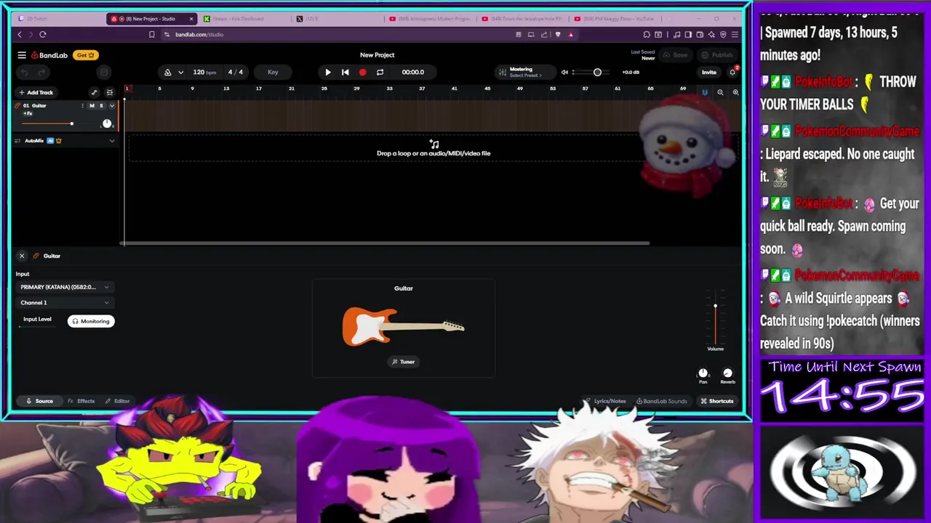Screen dimensions: 931x523
Task: Click the undo arrow icon
Action: pos(24,72)
